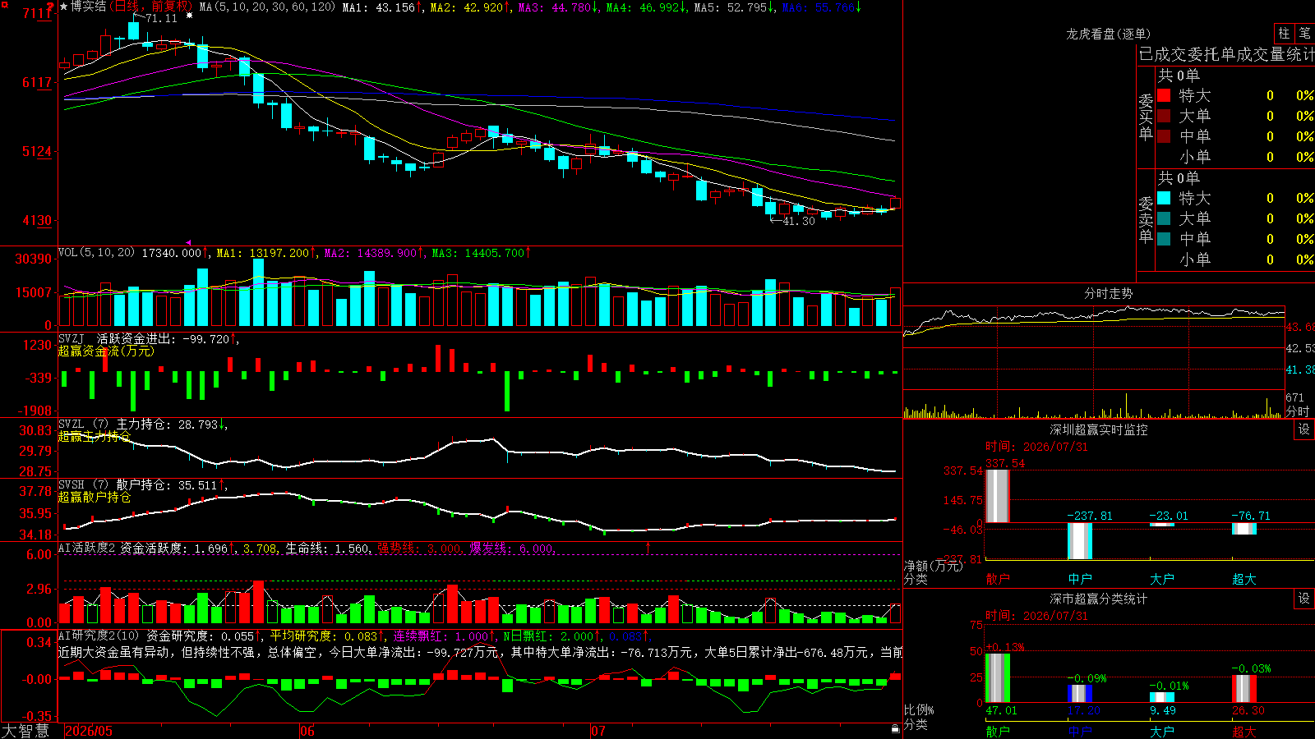Screen dimensions: 1315x739
Task: Click the 06 month marker on timeline
Action: 307,731
